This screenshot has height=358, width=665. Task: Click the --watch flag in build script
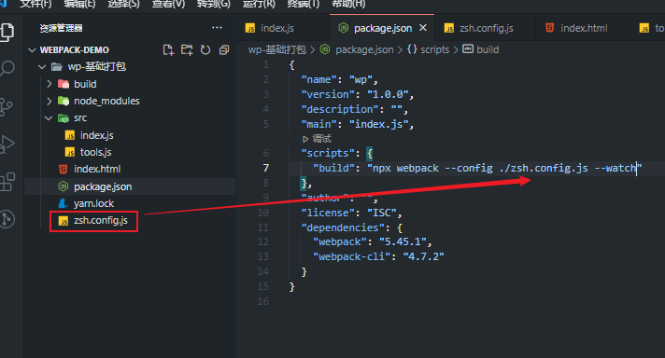pos(615,168)
